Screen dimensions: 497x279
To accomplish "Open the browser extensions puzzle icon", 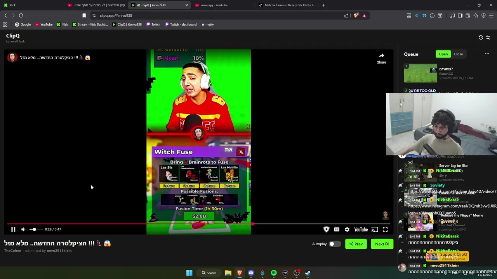I will 432,15.
